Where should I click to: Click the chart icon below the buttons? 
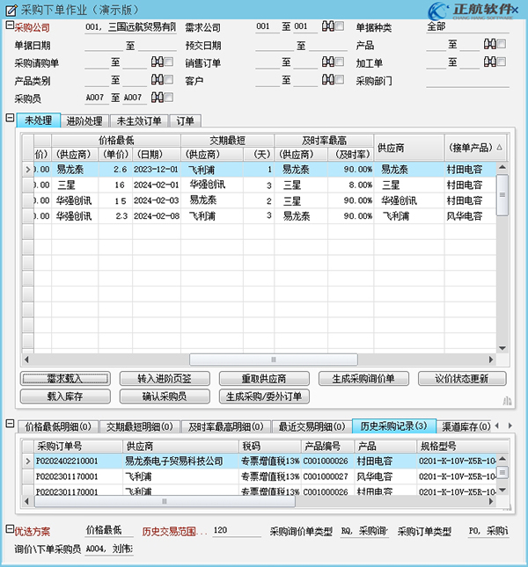click(507, 401)
